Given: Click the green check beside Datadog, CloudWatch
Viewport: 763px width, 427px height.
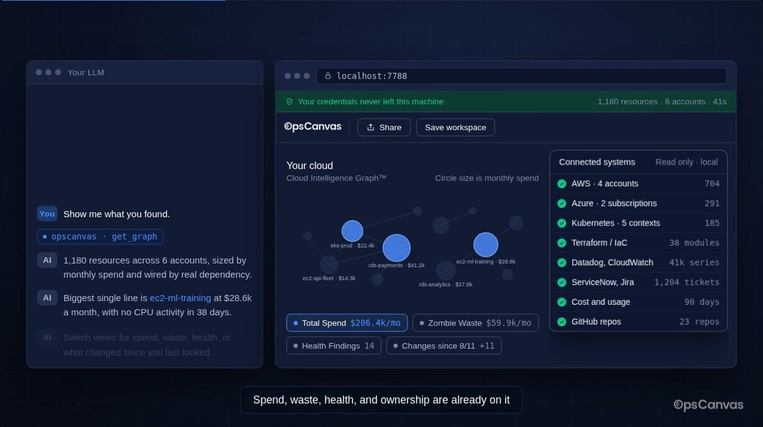Looking at the screenshot, I should coord(562,262).
